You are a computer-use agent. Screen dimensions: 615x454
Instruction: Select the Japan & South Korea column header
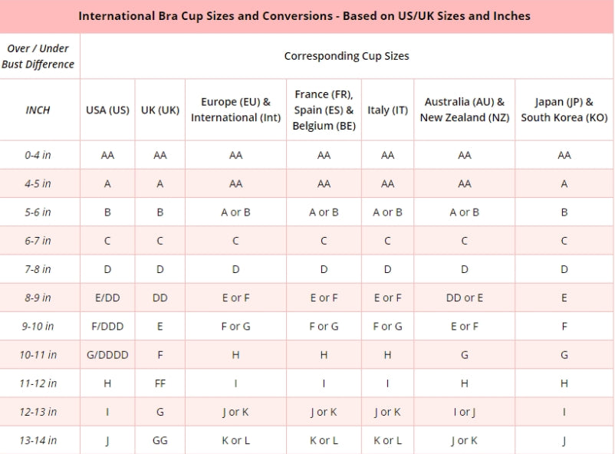click(x=564, y=110)
